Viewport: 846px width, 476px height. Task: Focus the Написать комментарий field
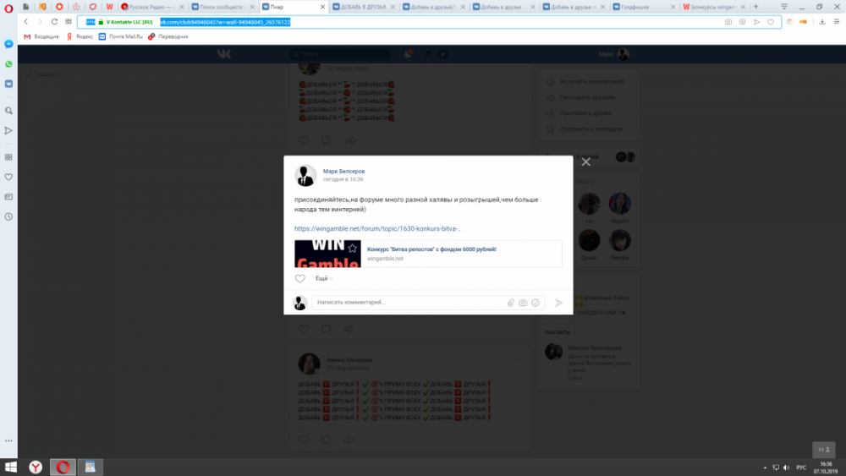tap(410, 303)
